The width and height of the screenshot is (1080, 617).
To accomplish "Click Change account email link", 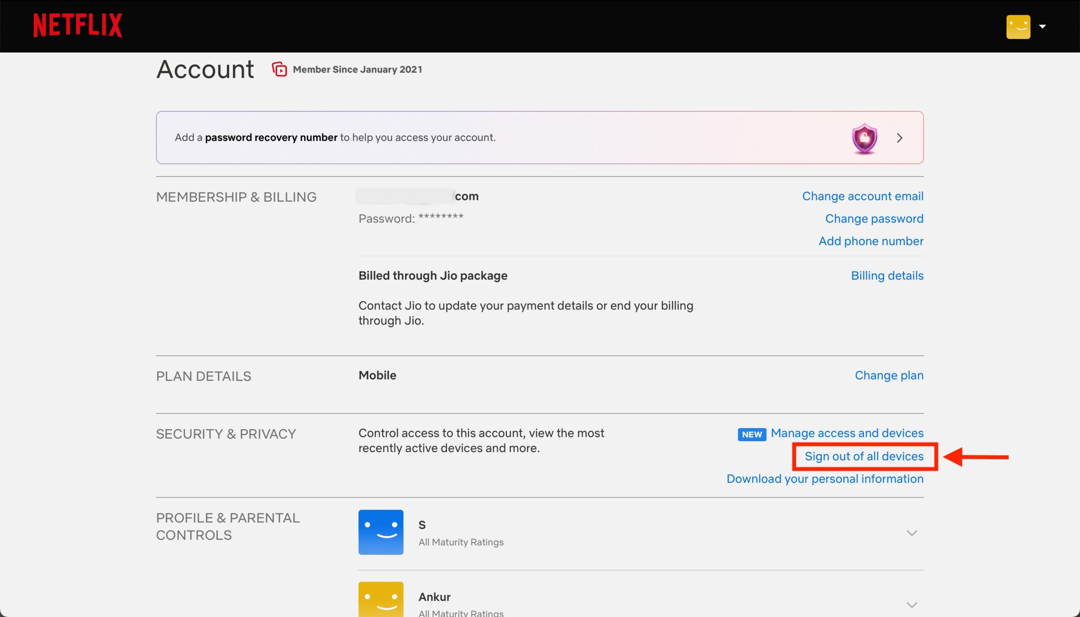I will pos(862,196).
